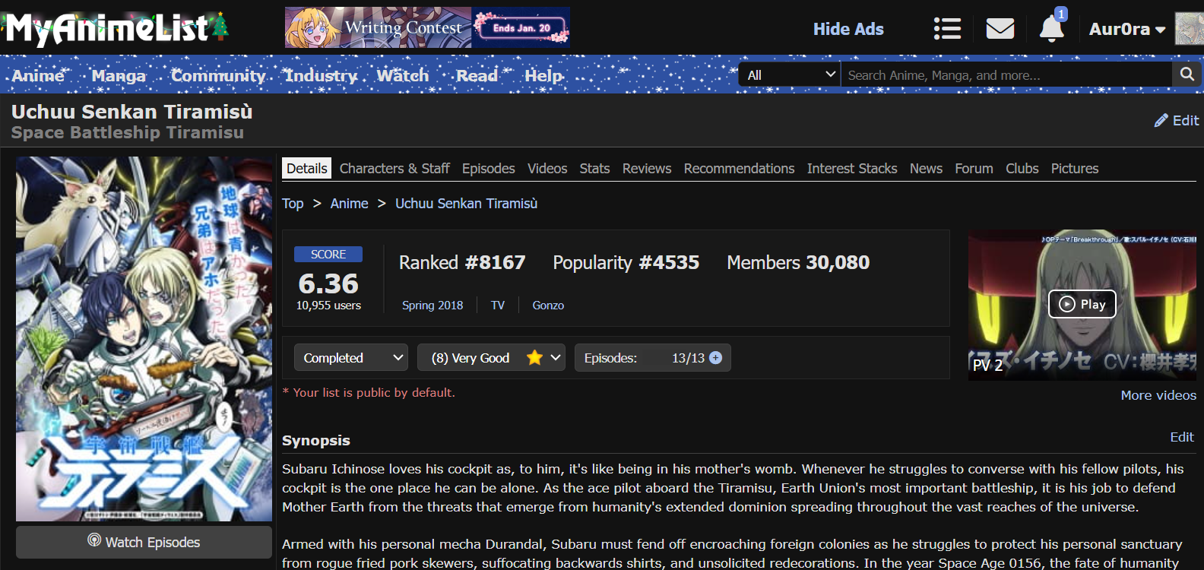The width and height of the screenshot is (1204, 570).
Task: Switch to the News tab
Action: point(926,169)
